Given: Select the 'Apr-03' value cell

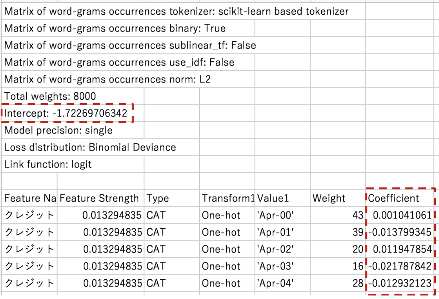Looking at the screenshot, I should click(282, 266).
